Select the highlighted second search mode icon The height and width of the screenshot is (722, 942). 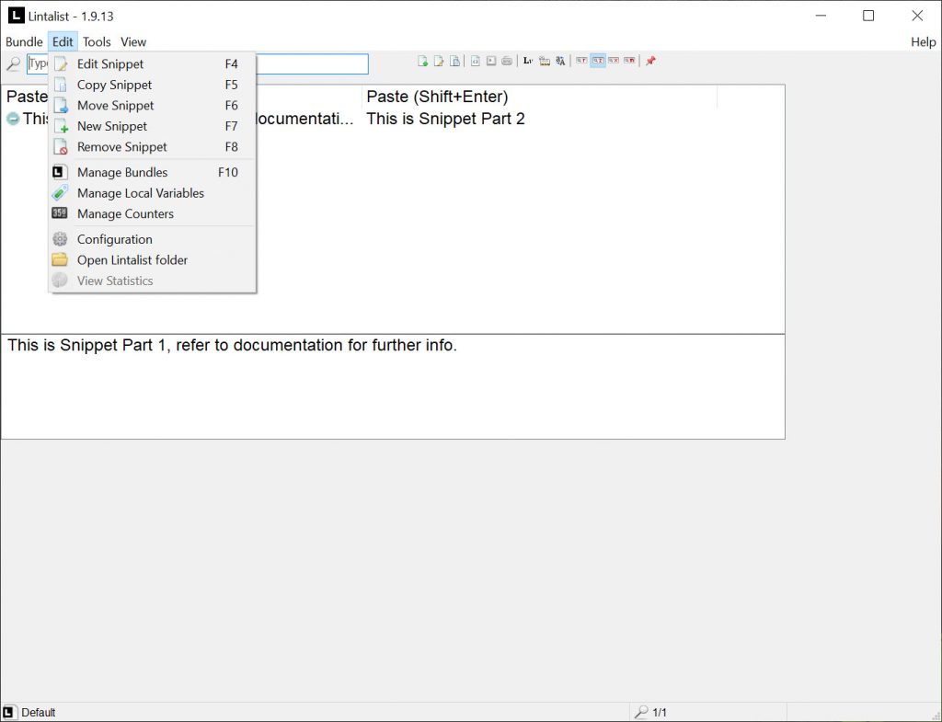(598, 61)
